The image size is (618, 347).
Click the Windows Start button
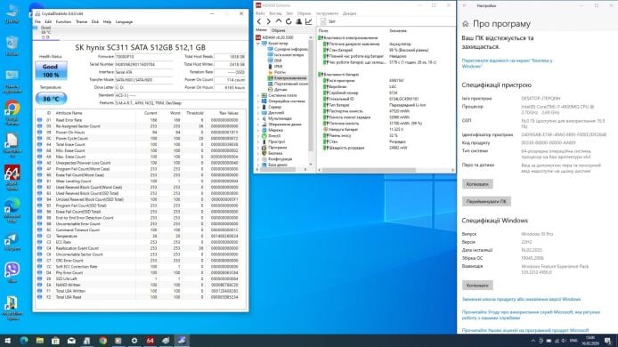tap(7, 341)
